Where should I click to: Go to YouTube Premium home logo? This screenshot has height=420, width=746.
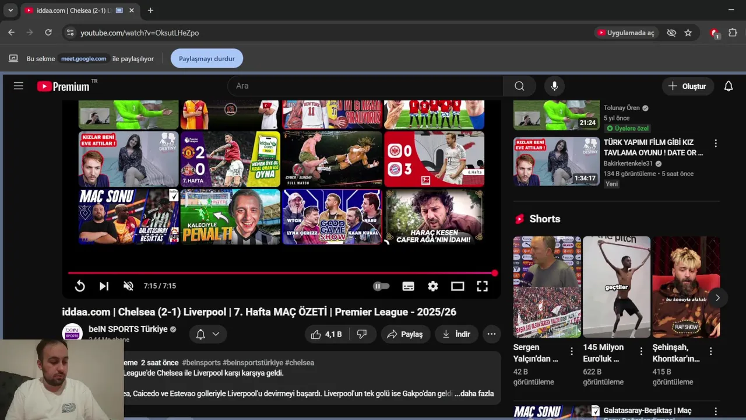[x=63, y=86]
